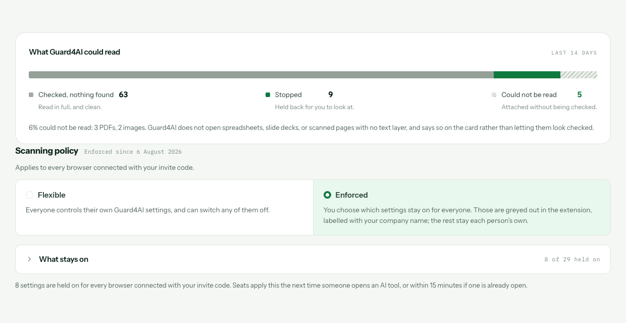Click 'Enforced since 6 August 2026' text
The height and width of the screenshot is (323, 626).
(133, 152)
